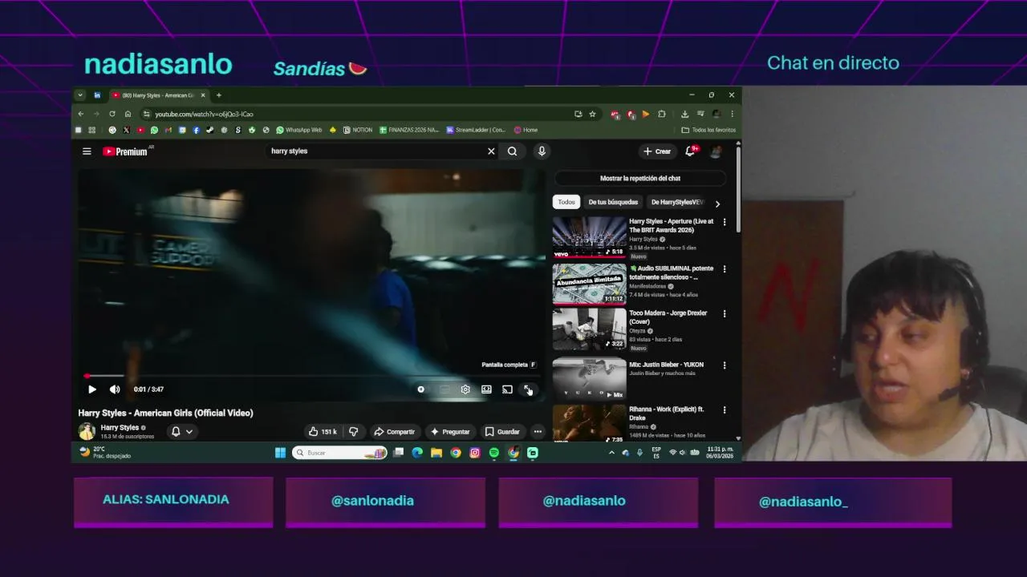Open more actions (three dots) under the video
The image size is (1027, 577).
coord(538,432)
